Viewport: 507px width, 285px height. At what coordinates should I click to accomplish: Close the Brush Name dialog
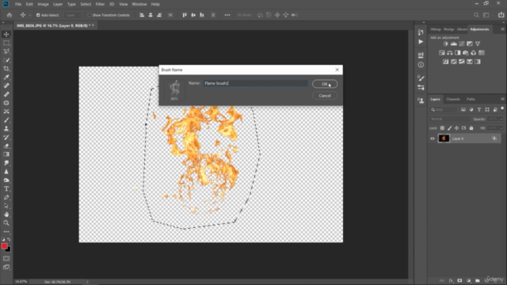(337, 70)
